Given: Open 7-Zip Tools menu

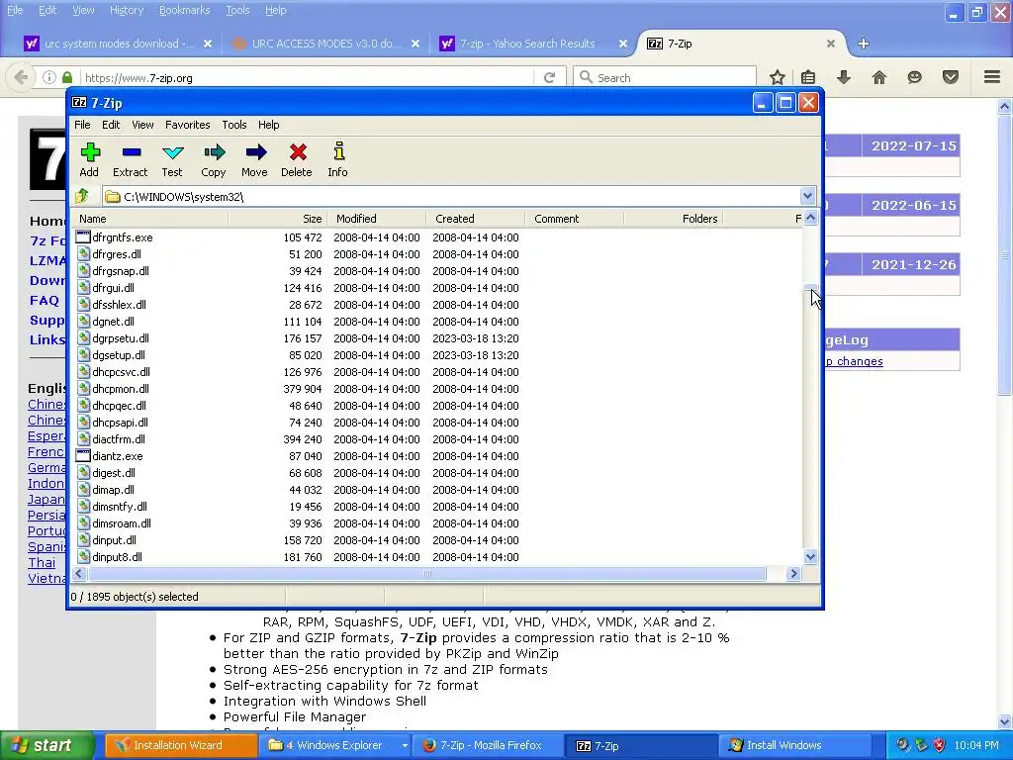Looking at the screenshot, I should coord(233,125).
